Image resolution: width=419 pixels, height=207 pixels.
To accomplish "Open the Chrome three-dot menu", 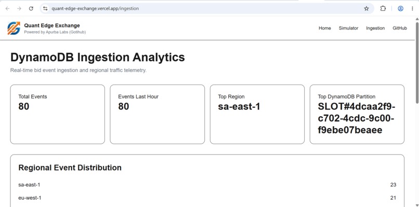I will (412, 8).
